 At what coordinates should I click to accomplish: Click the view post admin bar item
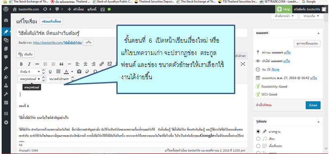[92, 9]
